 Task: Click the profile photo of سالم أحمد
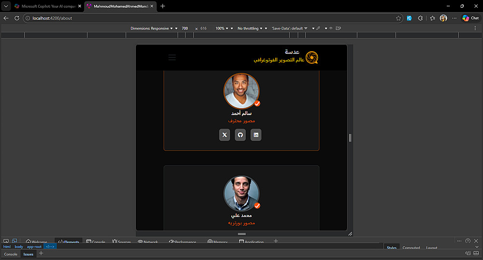[241, 91]
